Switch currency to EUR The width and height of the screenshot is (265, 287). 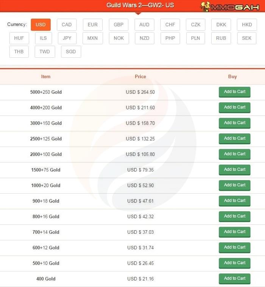click(x=92, y=25)
